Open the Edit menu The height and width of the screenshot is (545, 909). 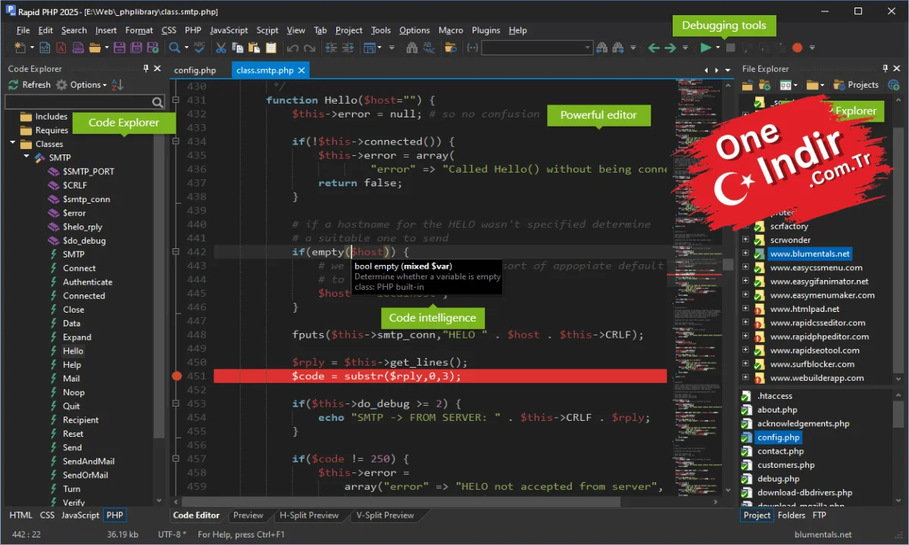[x=45, y=30]
